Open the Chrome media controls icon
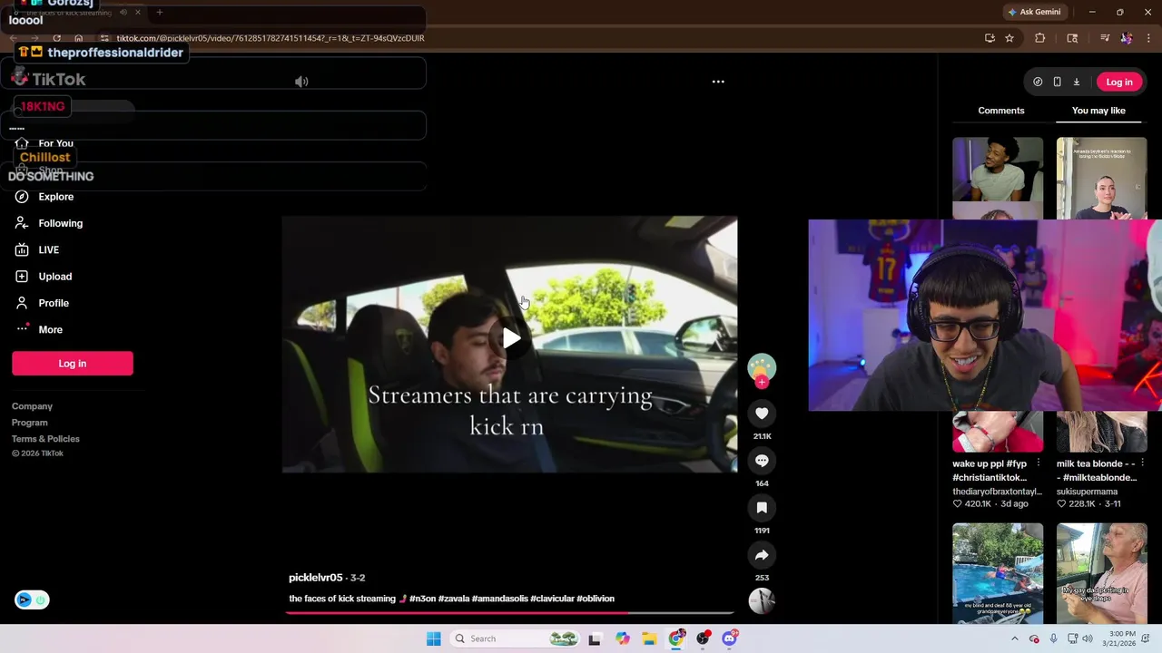 point(1105,38)
